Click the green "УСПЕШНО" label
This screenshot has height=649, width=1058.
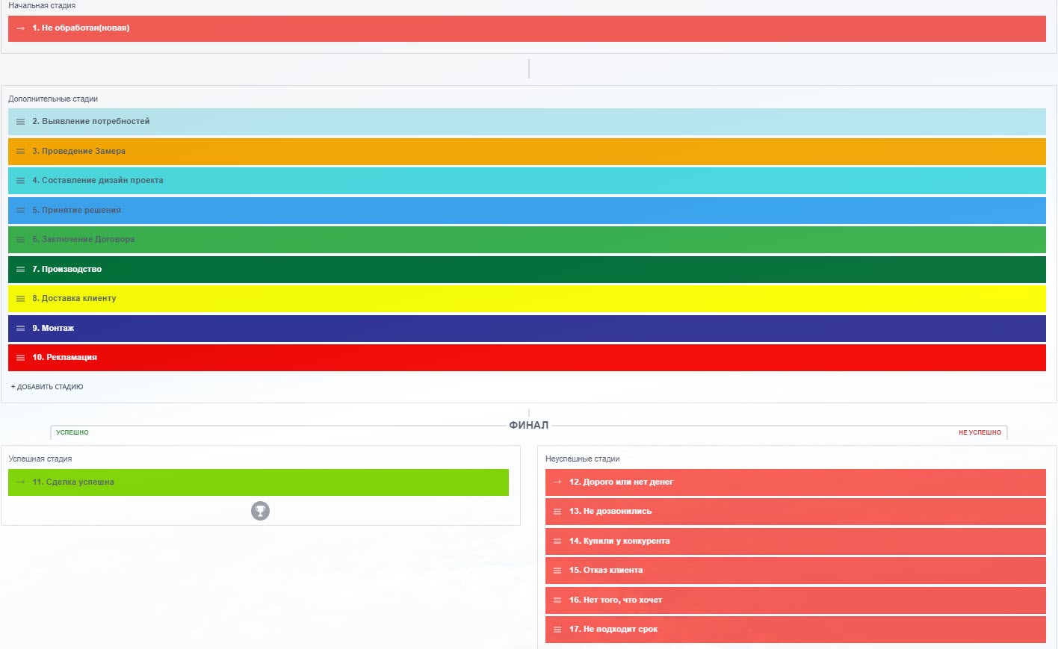(x=72, y=432)
